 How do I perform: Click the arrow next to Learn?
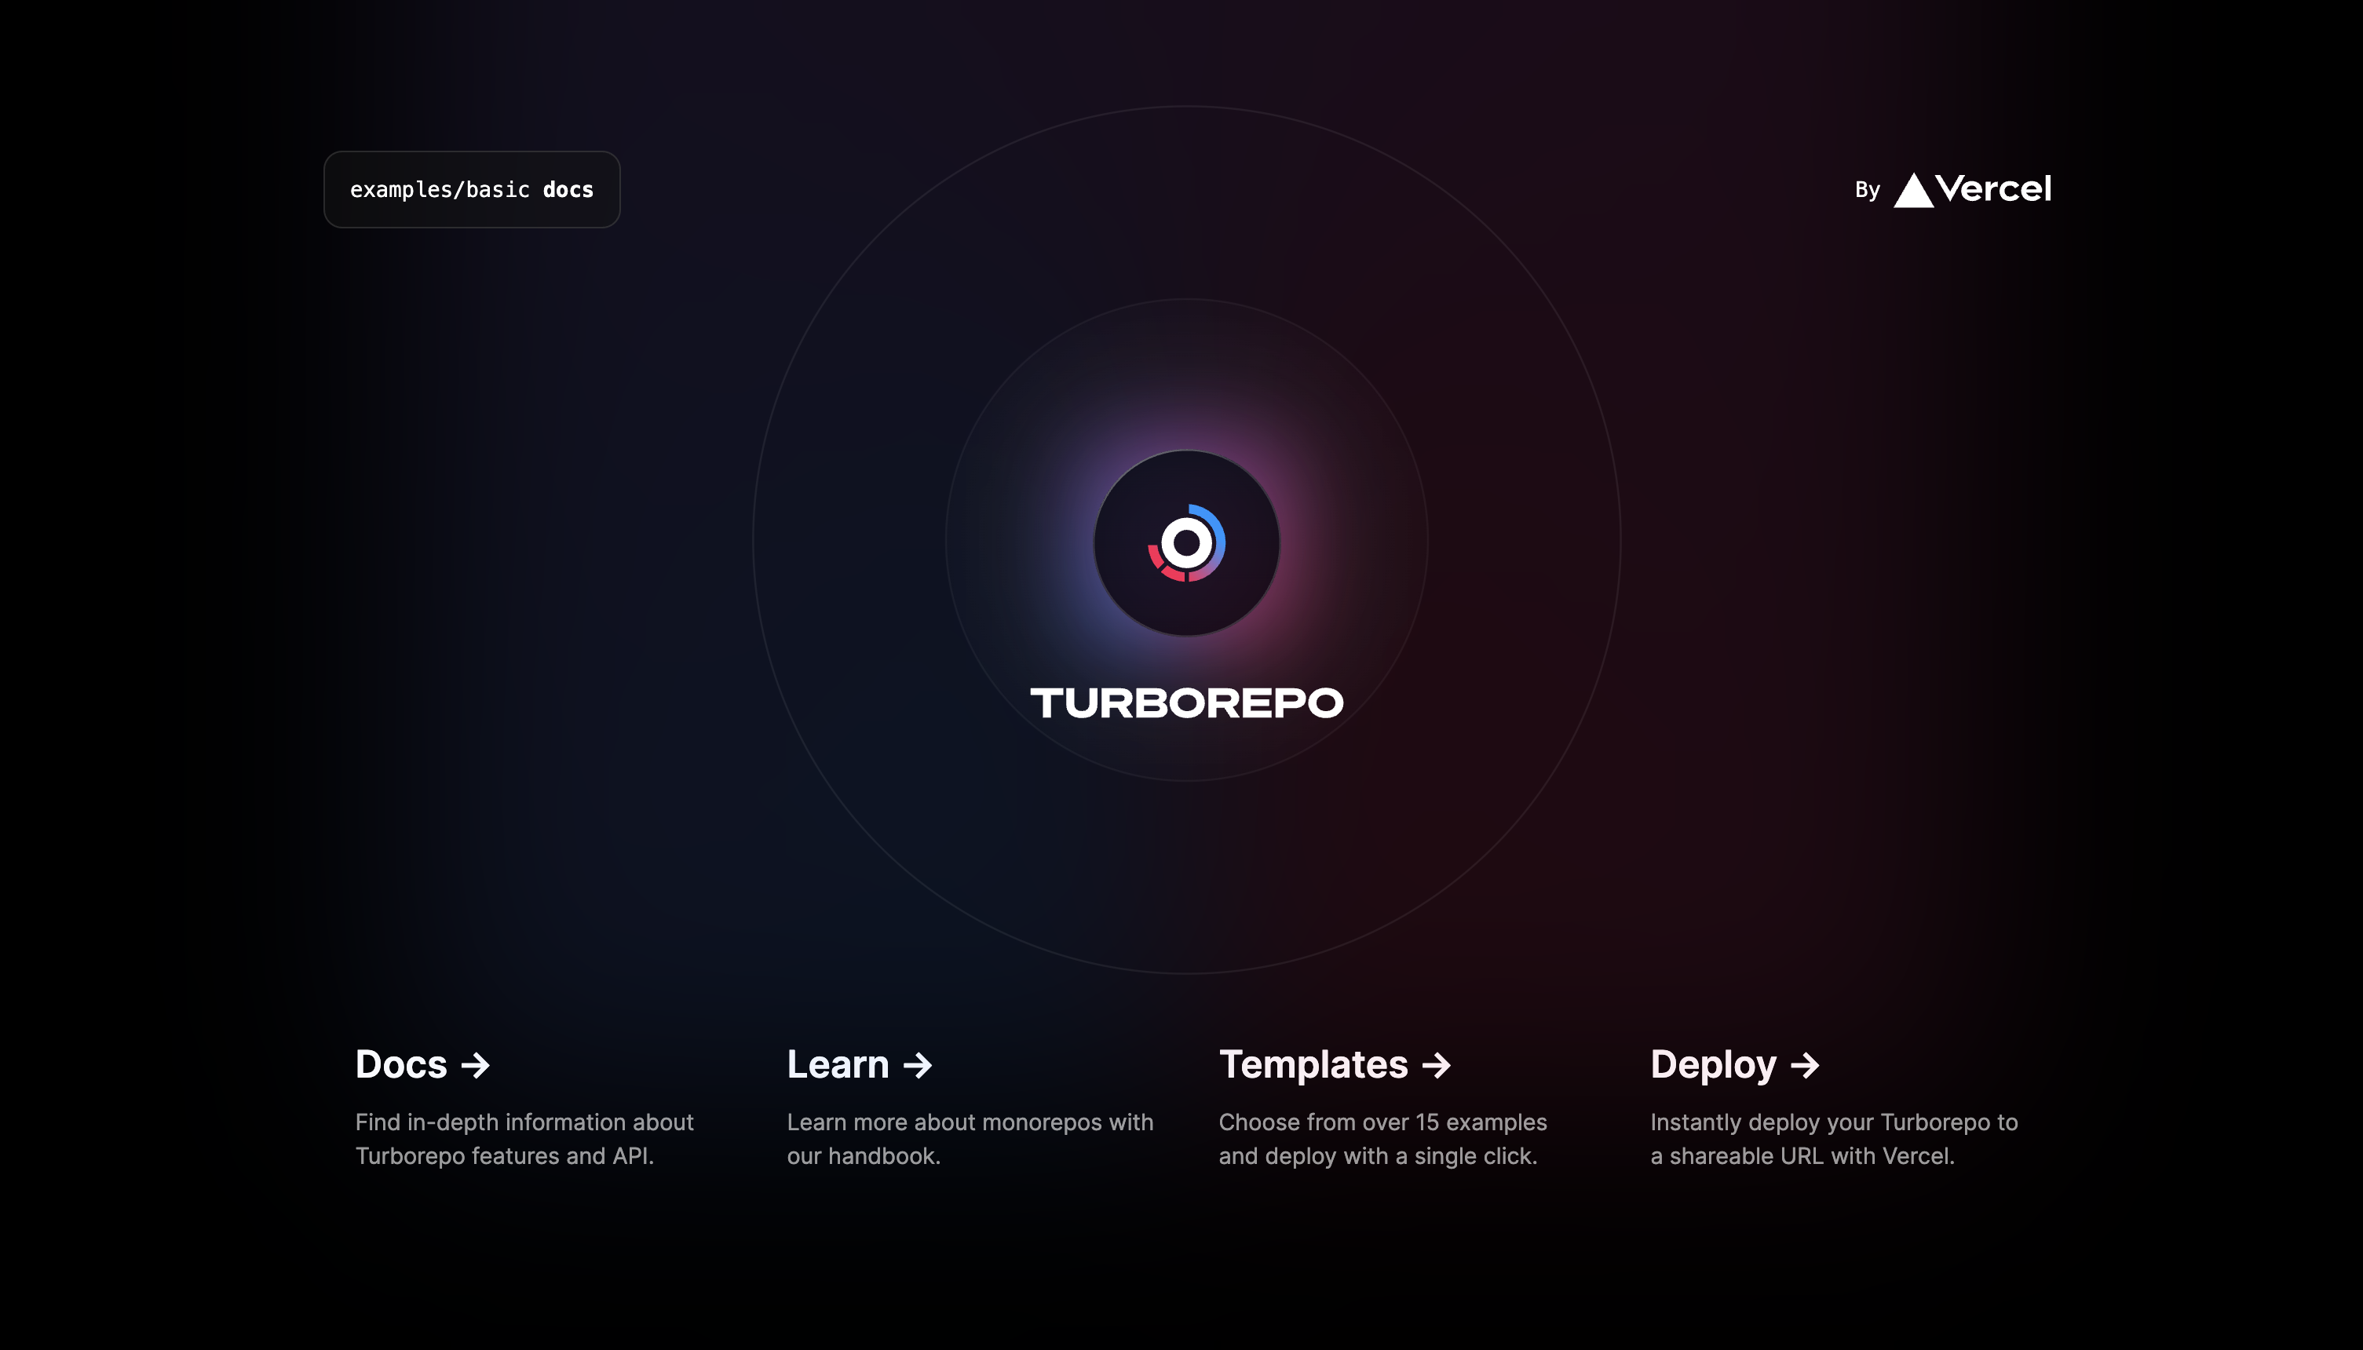[917, 1065]
